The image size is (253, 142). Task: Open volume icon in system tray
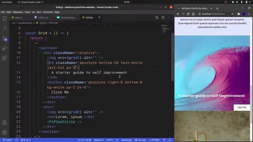(237, 2)
